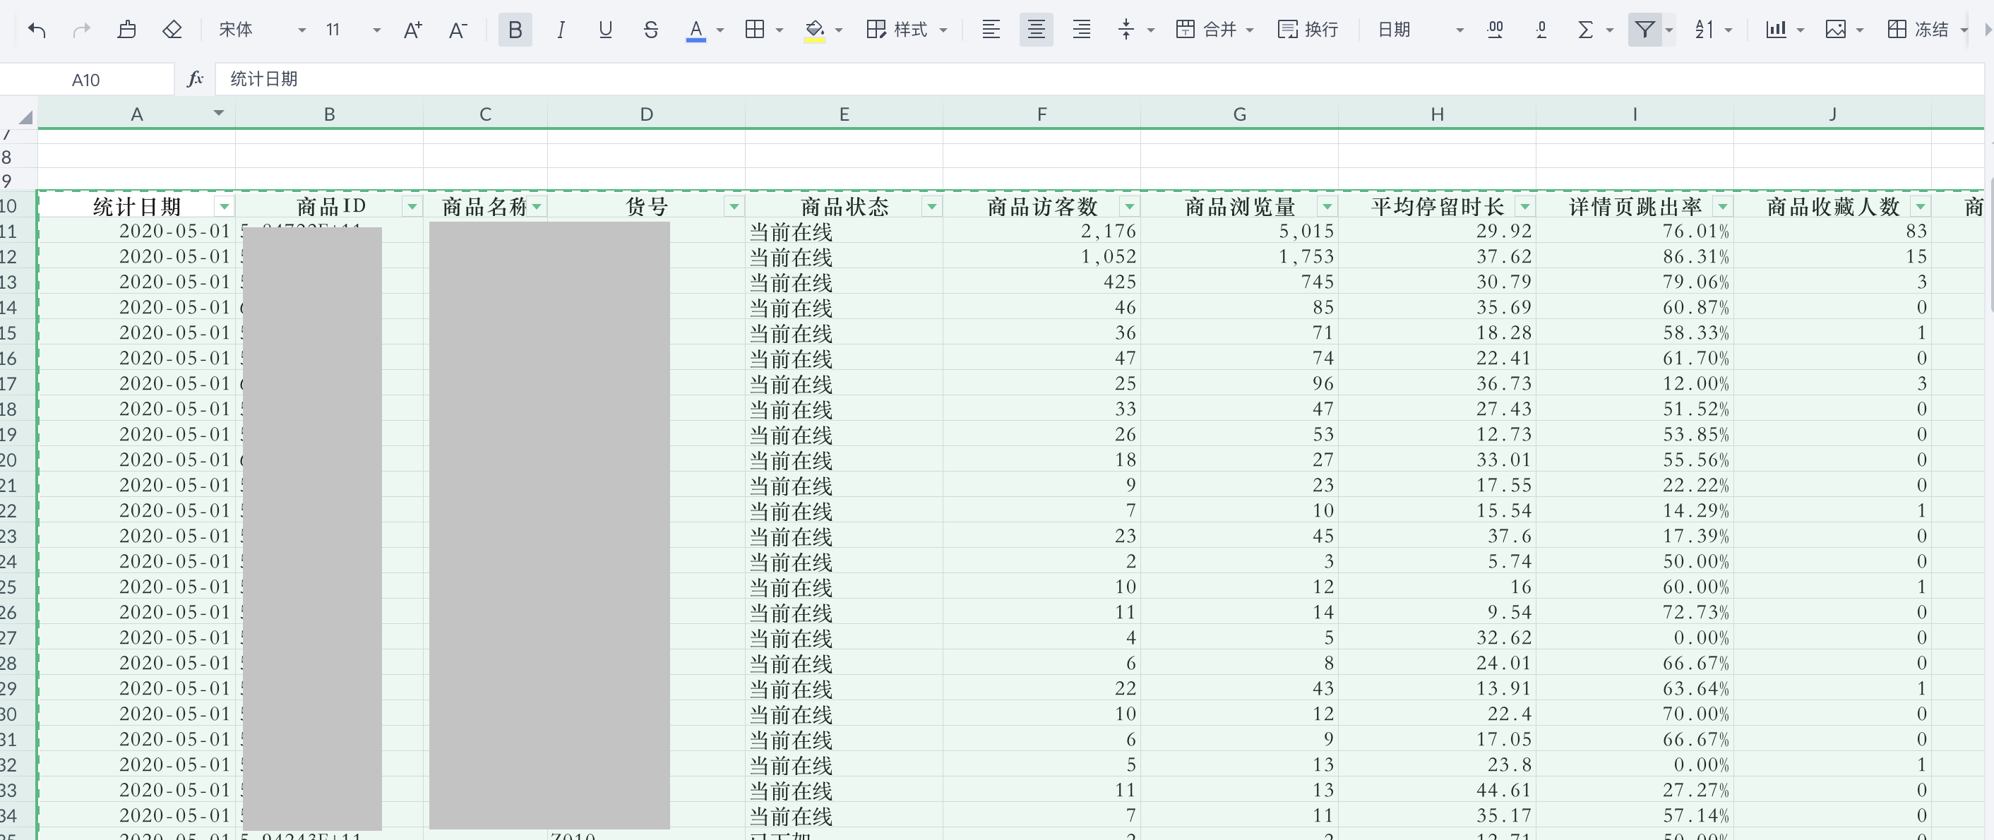
Task: Click cell with value 2,176
Action: click(x=1041, y=231)
